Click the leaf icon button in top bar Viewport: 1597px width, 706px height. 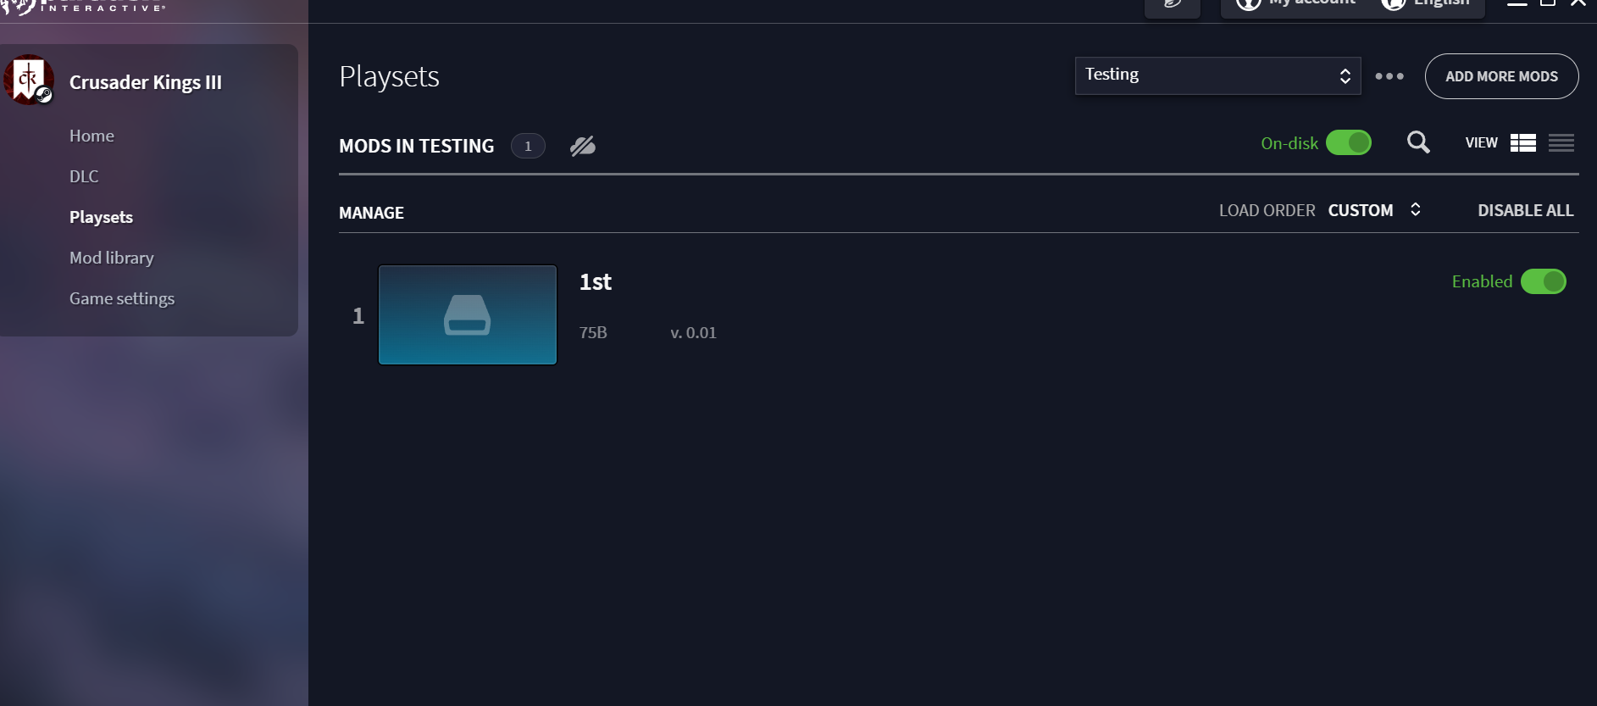pyautogui.click(x=1173, y=5)
